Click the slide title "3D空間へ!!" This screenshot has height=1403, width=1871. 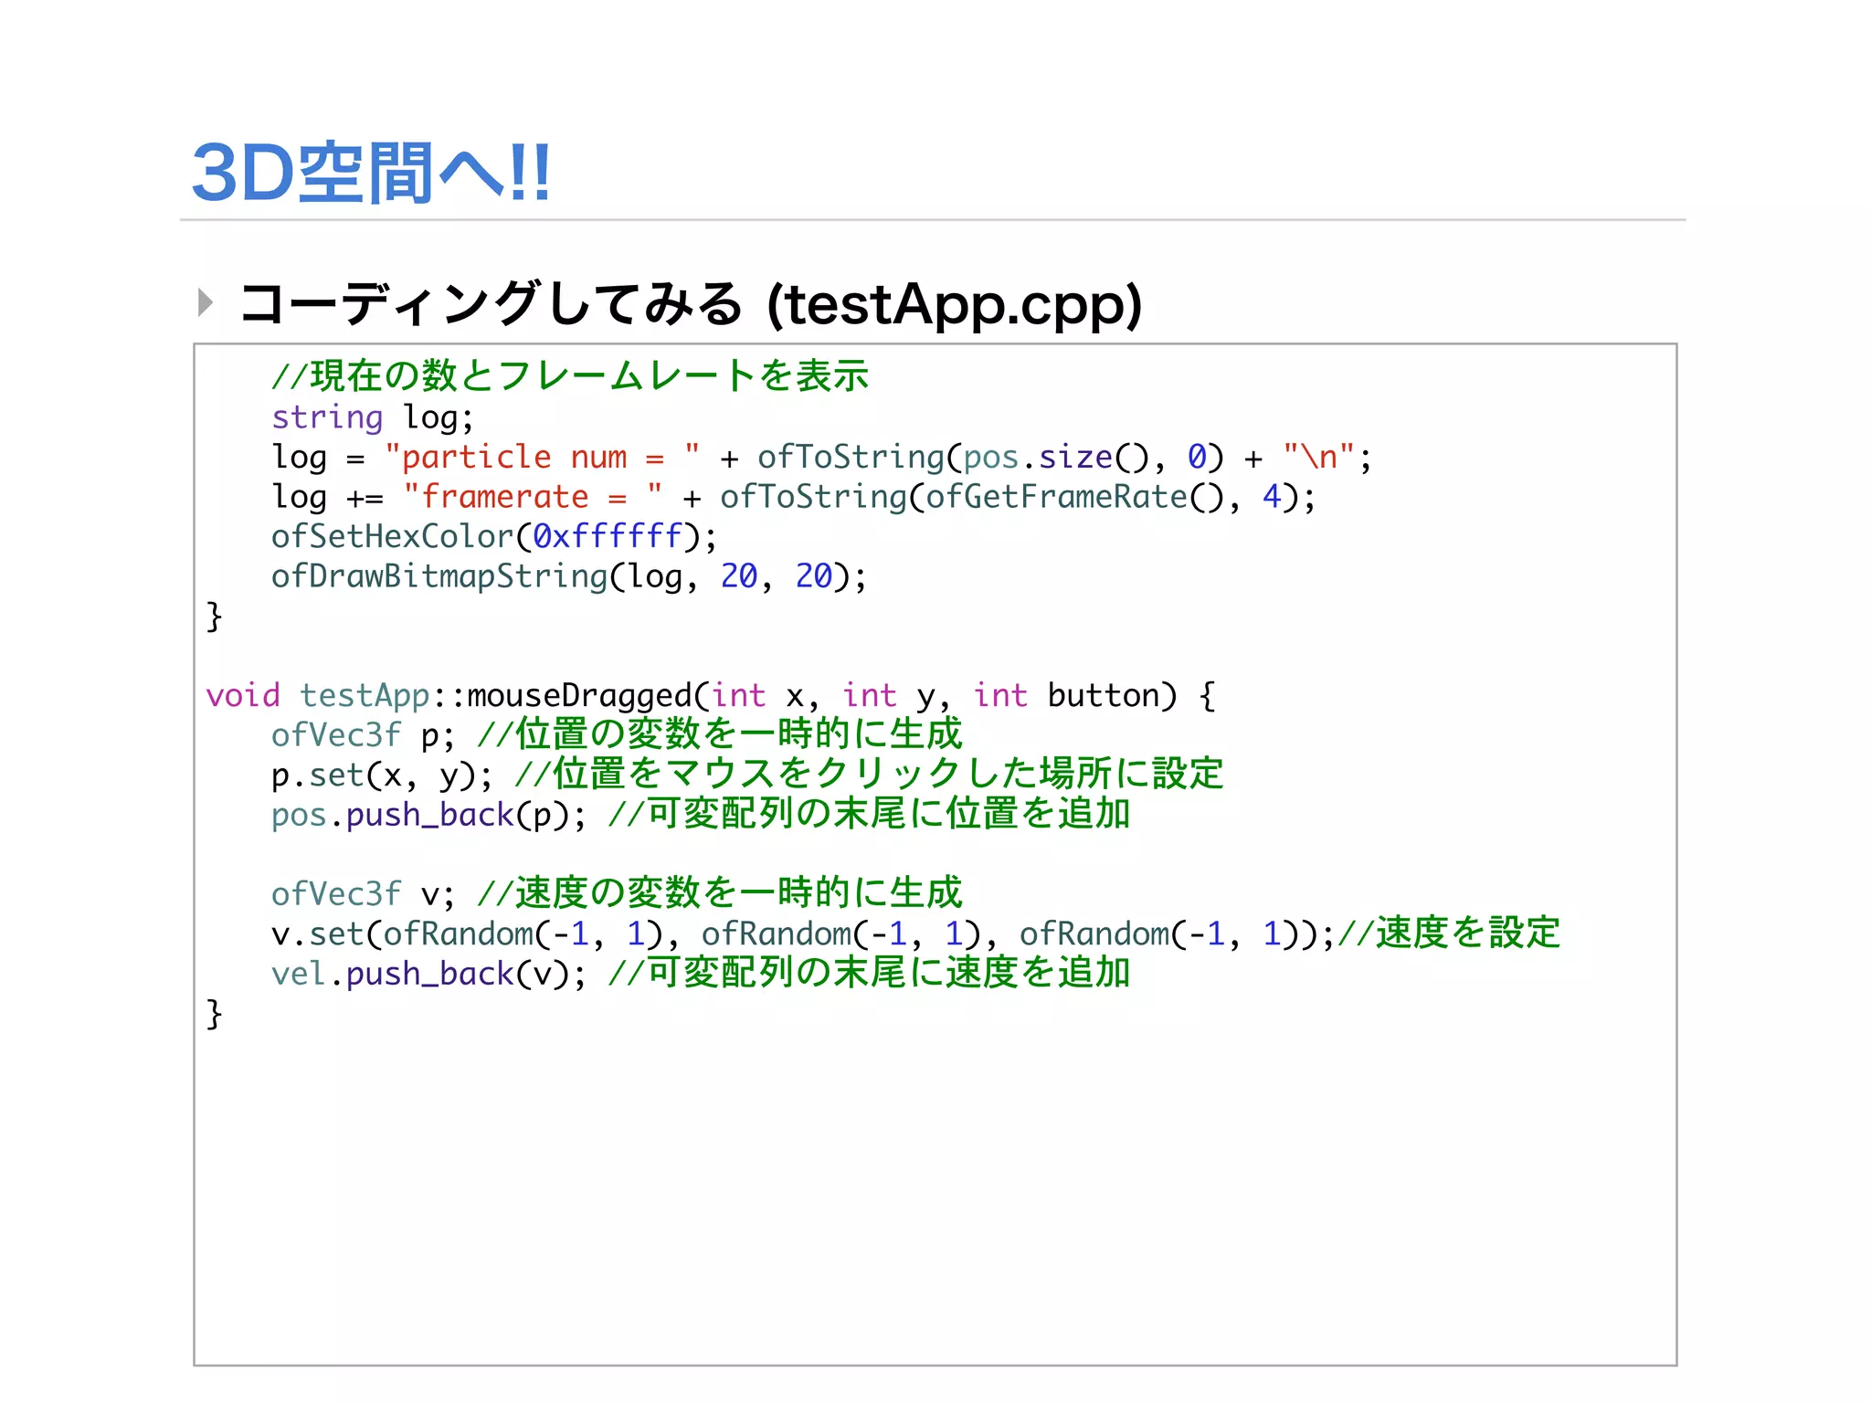coord(371,172)
